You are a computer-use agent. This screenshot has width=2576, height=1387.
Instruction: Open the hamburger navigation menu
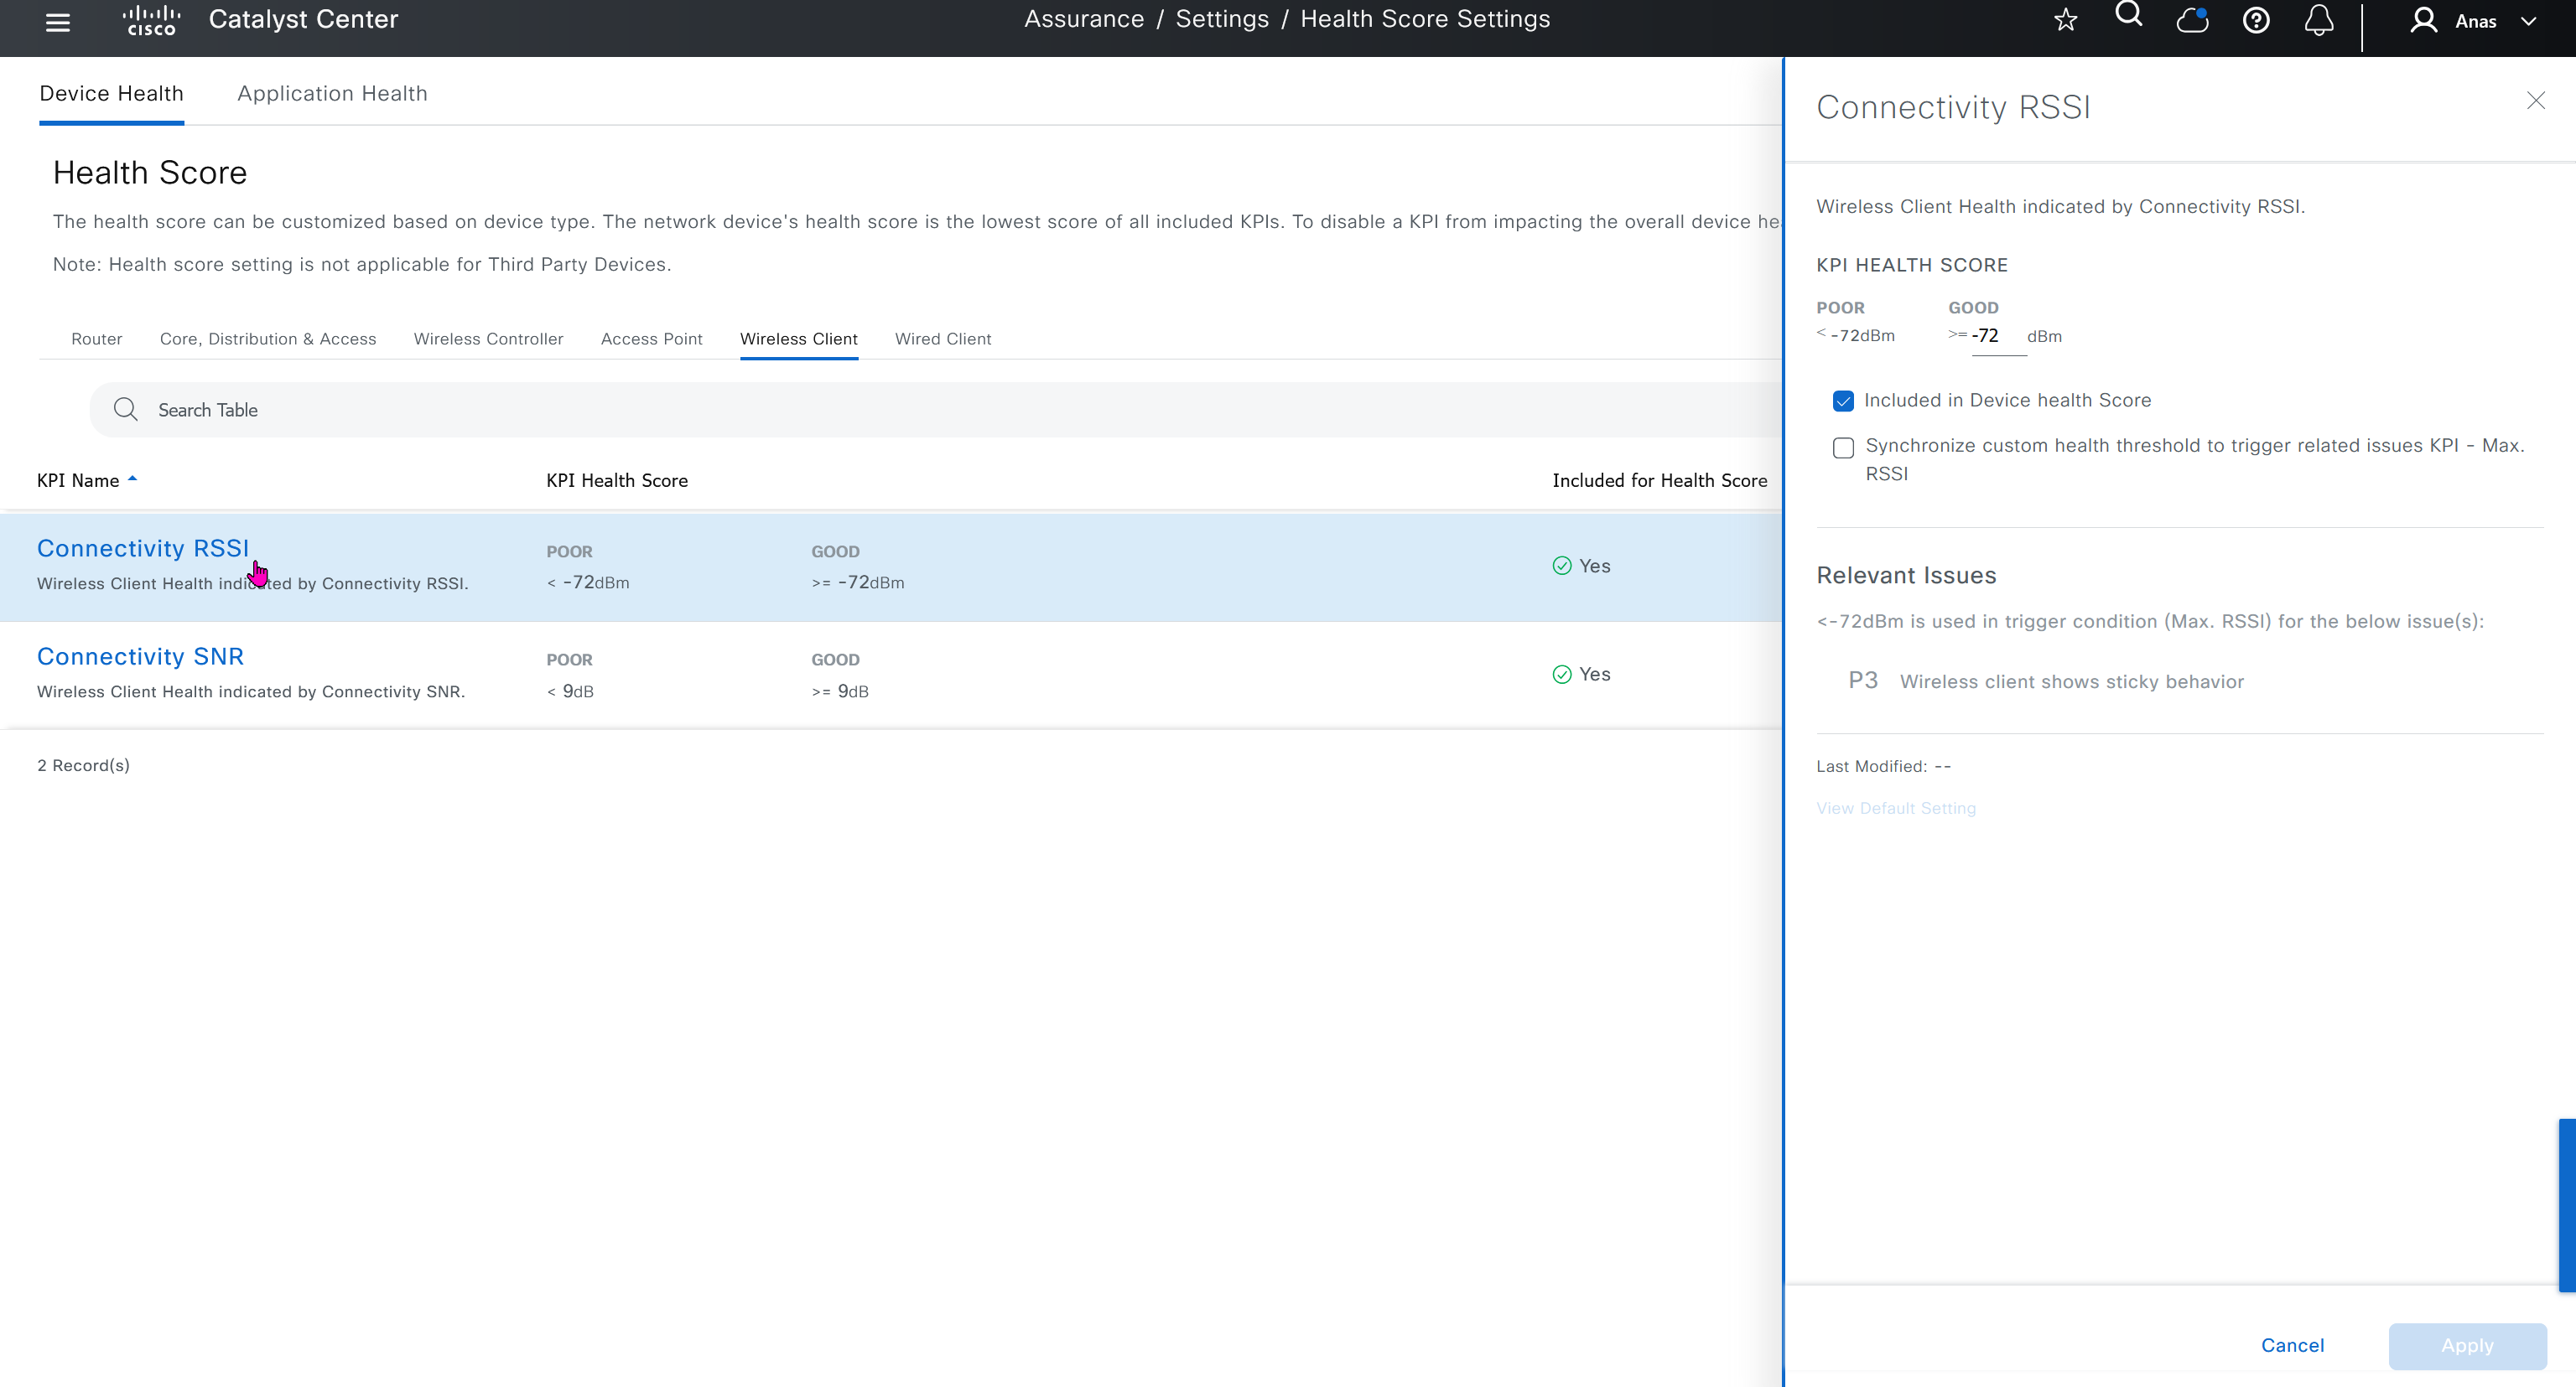[58, 22]
